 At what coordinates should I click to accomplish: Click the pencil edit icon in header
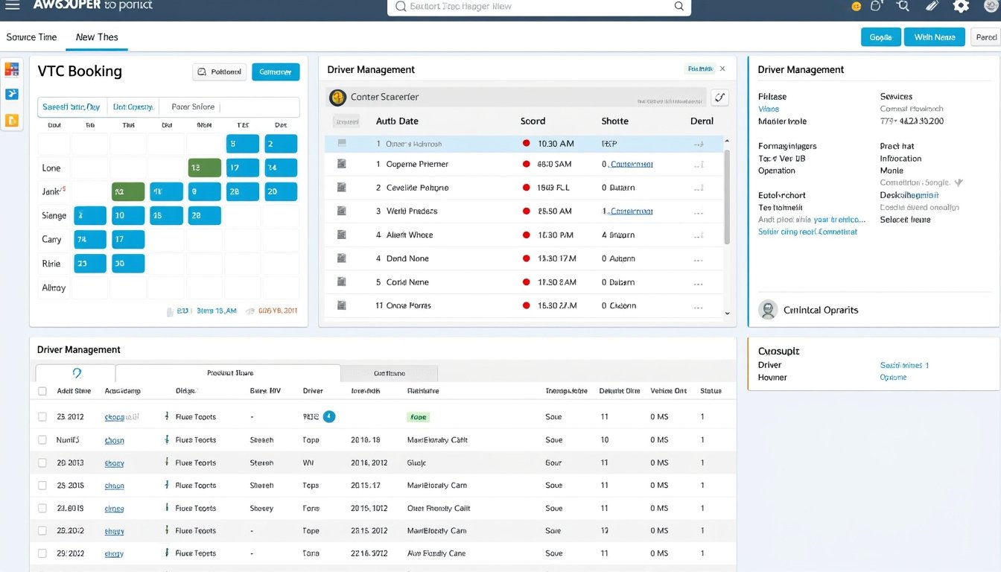point(932,6)
